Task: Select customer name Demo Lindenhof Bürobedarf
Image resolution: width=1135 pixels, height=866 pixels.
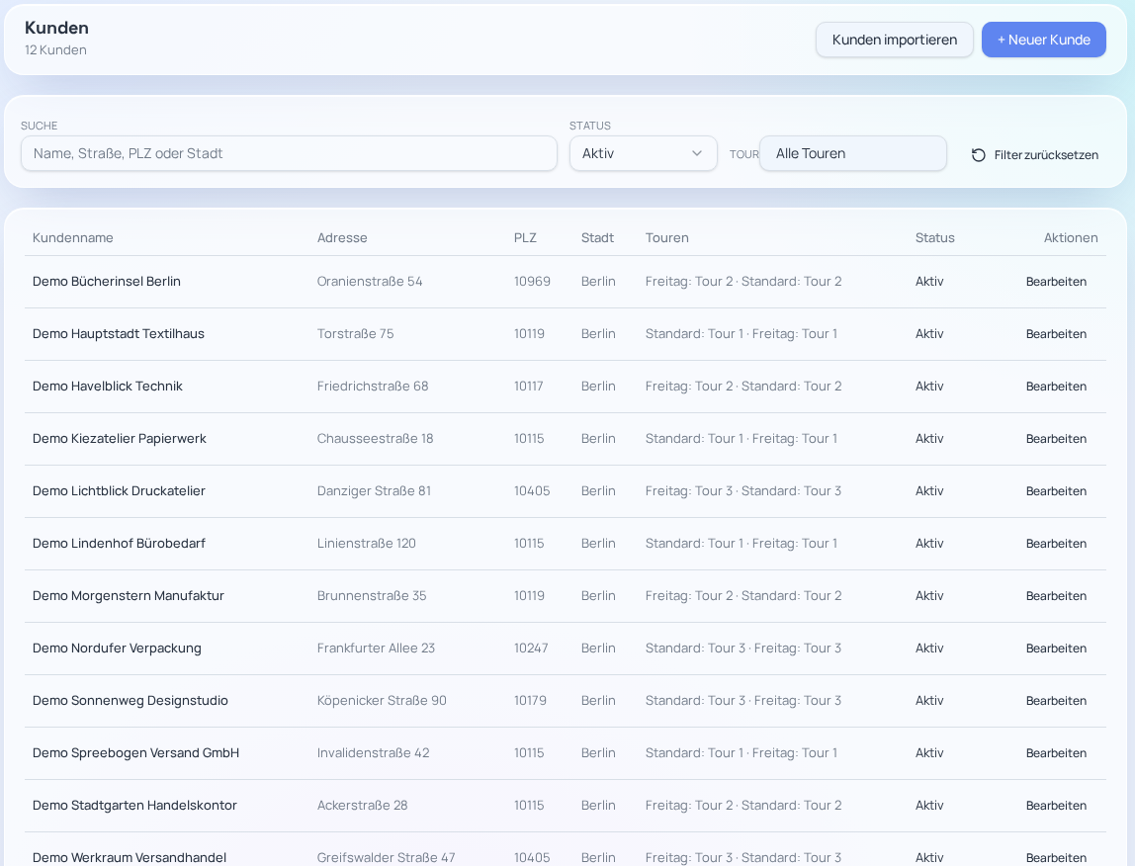Action: (119, 543)
